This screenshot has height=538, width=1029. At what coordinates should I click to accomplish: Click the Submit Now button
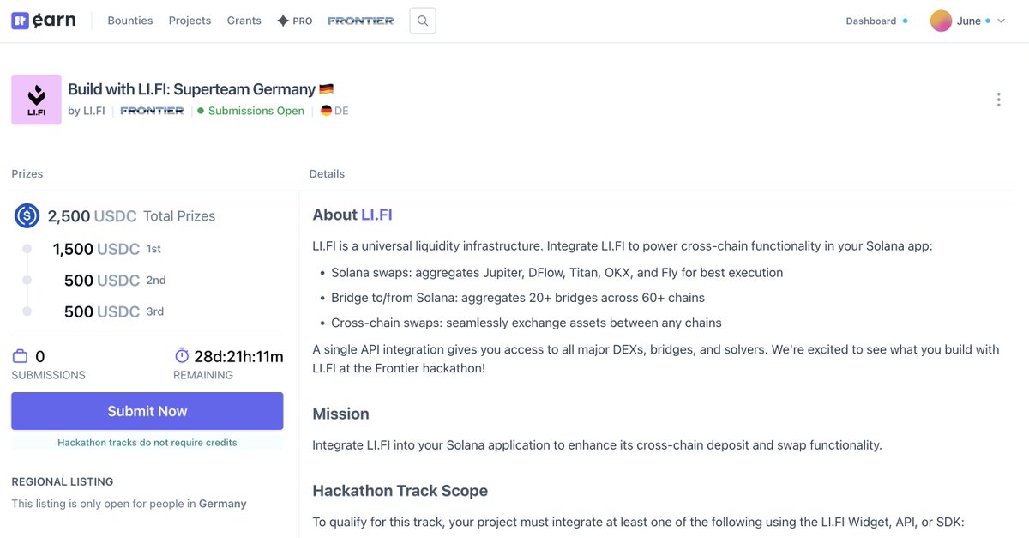pos(147,410)
